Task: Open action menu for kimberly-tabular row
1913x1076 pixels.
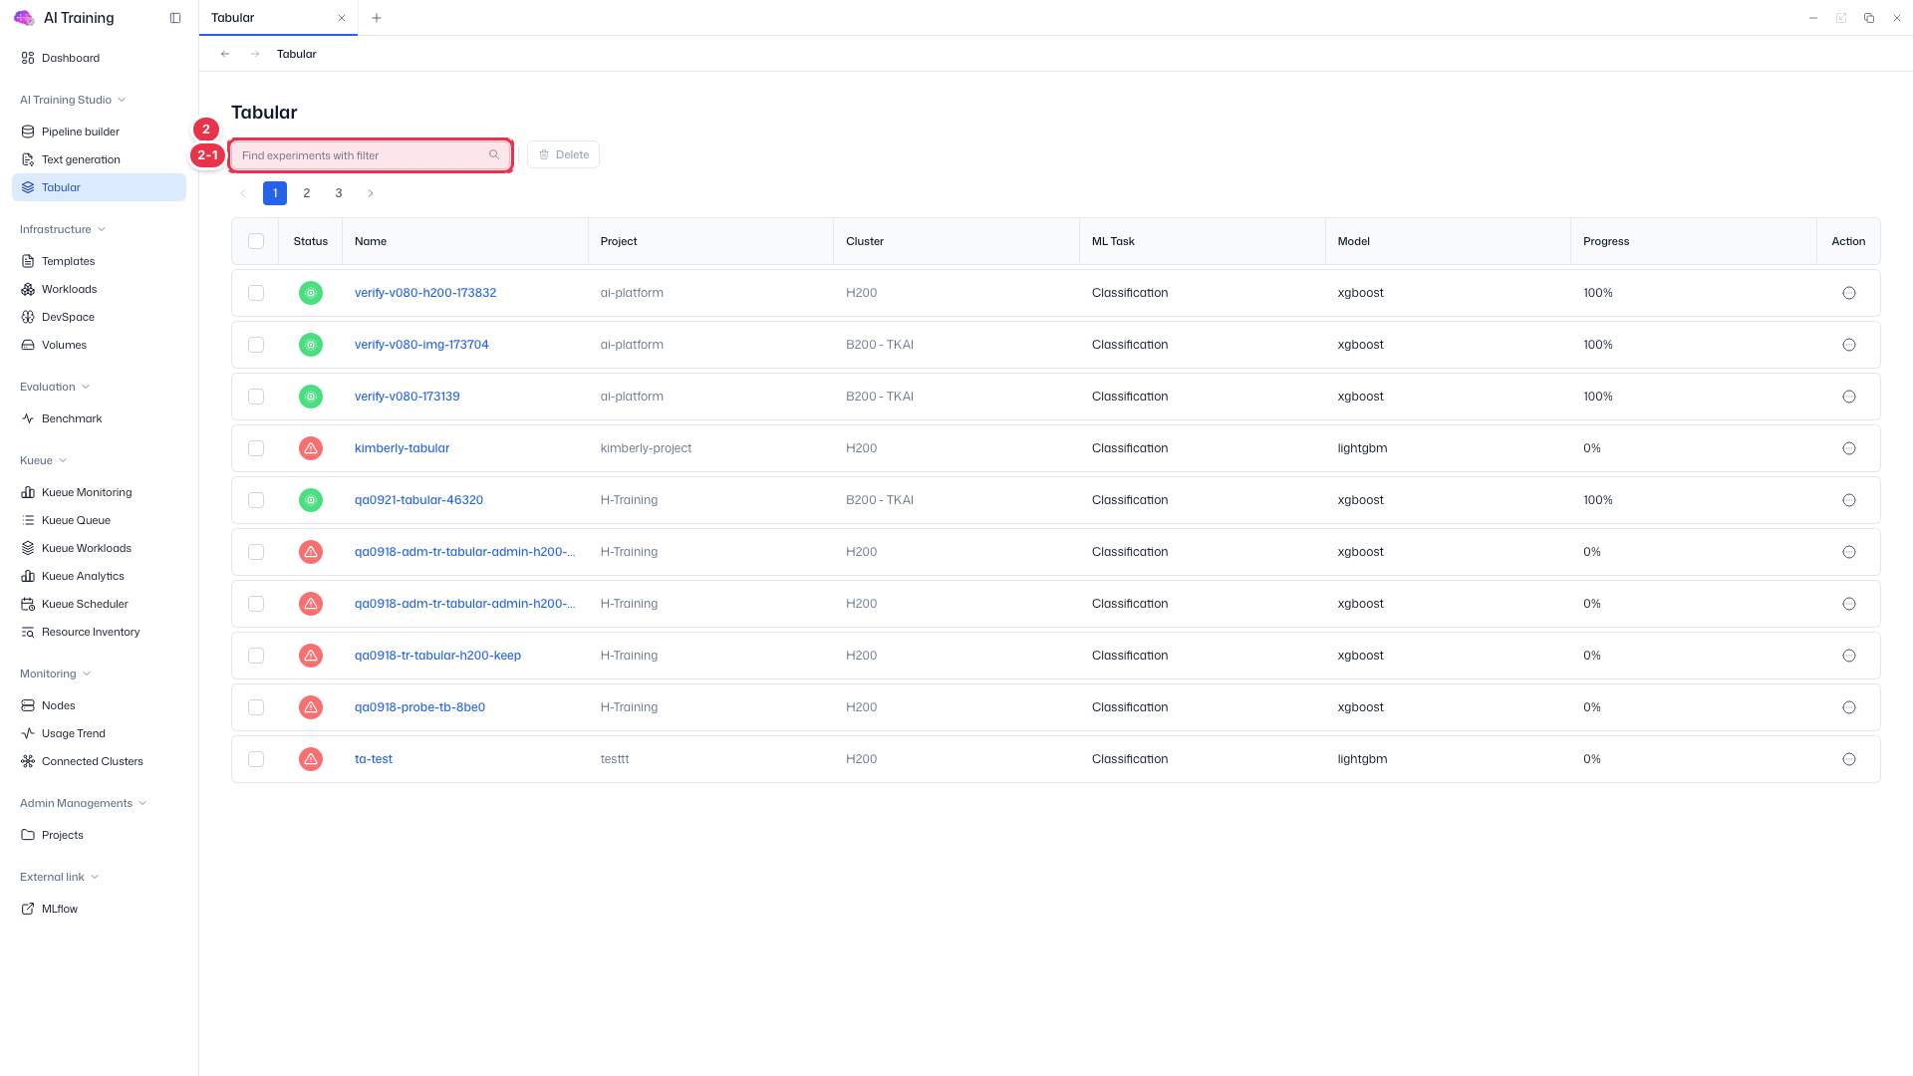Action: click(x=1848, y=448)
